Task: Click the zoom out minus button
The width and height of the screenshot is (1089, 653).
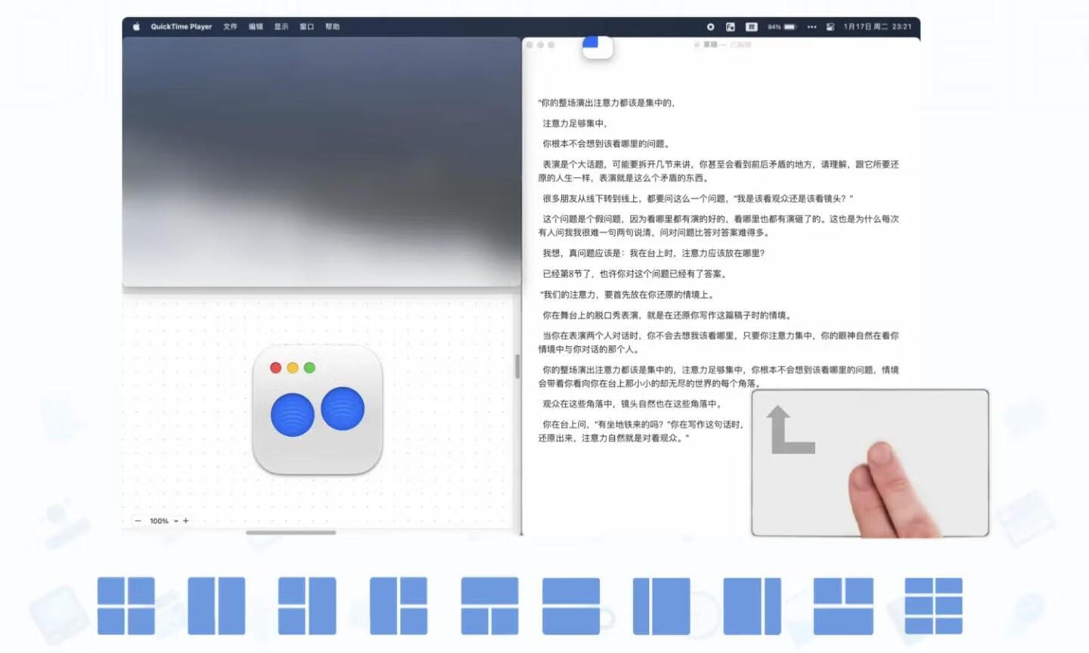Action: tap(138, 521)
